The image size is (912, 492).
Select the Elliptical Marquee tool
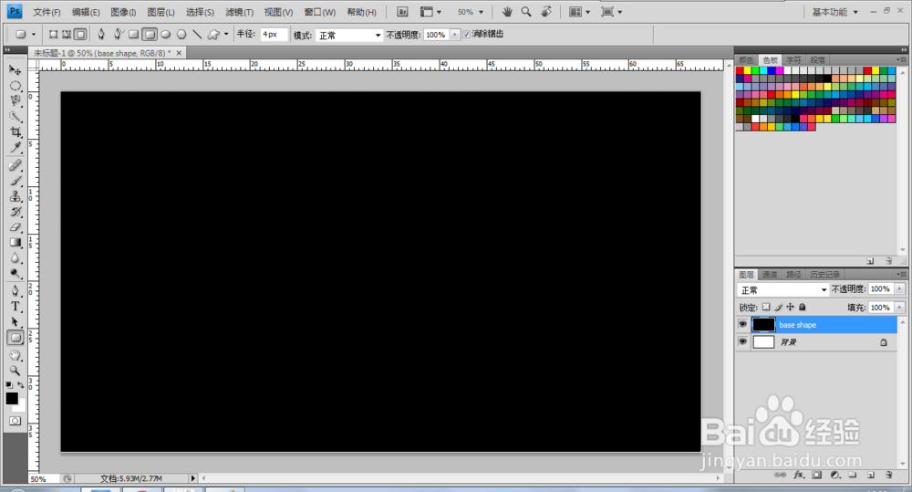pos(16,86)
